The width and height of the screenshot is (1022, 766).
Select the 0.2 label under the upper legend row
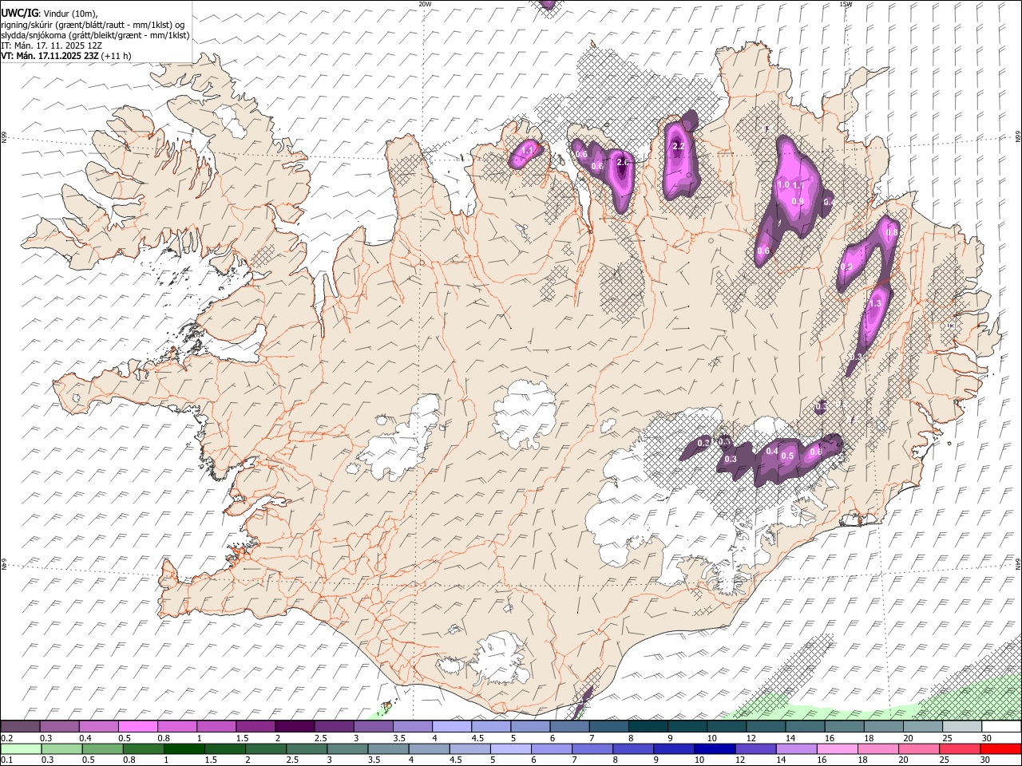click(7, 738)
